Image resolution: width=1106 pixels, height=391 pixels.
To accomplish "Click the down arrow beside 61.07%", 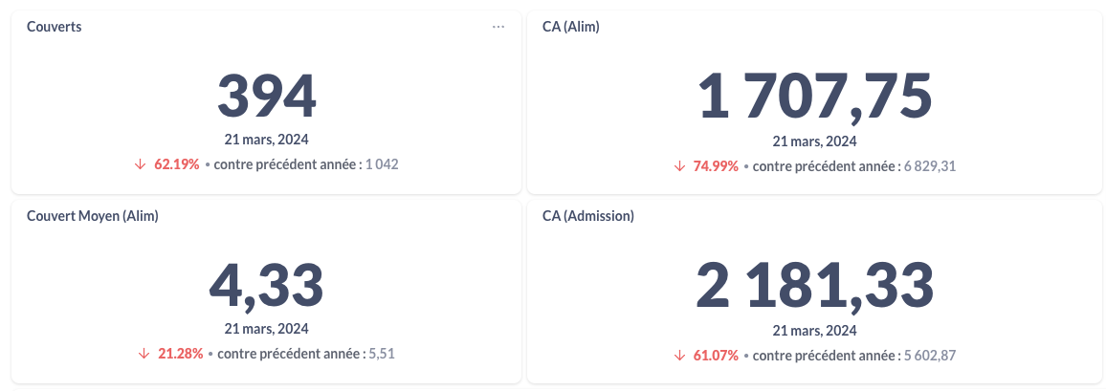I will point(680,356).
